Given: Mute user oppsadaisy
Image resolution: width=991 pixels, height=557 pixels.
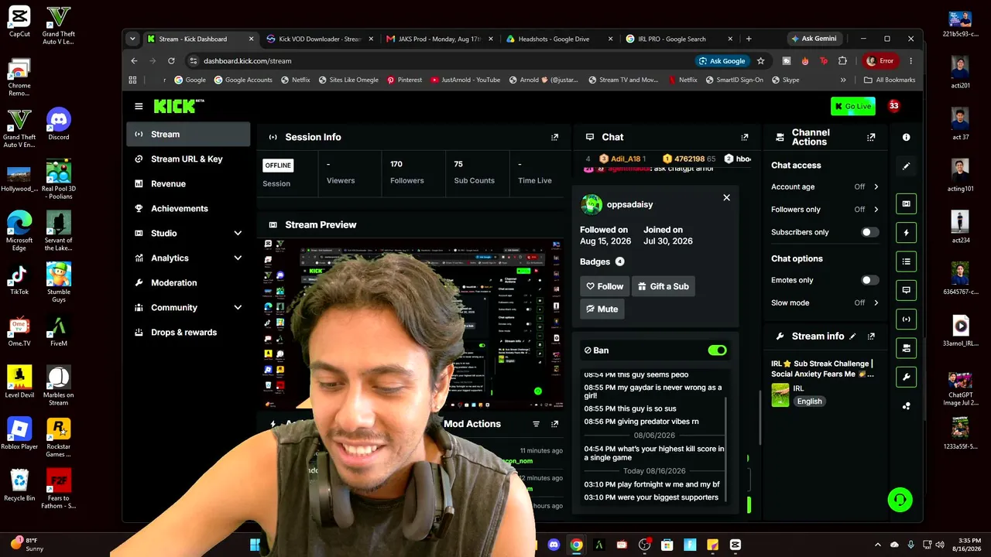Looking at the screenshot, I should click(602, 309).
